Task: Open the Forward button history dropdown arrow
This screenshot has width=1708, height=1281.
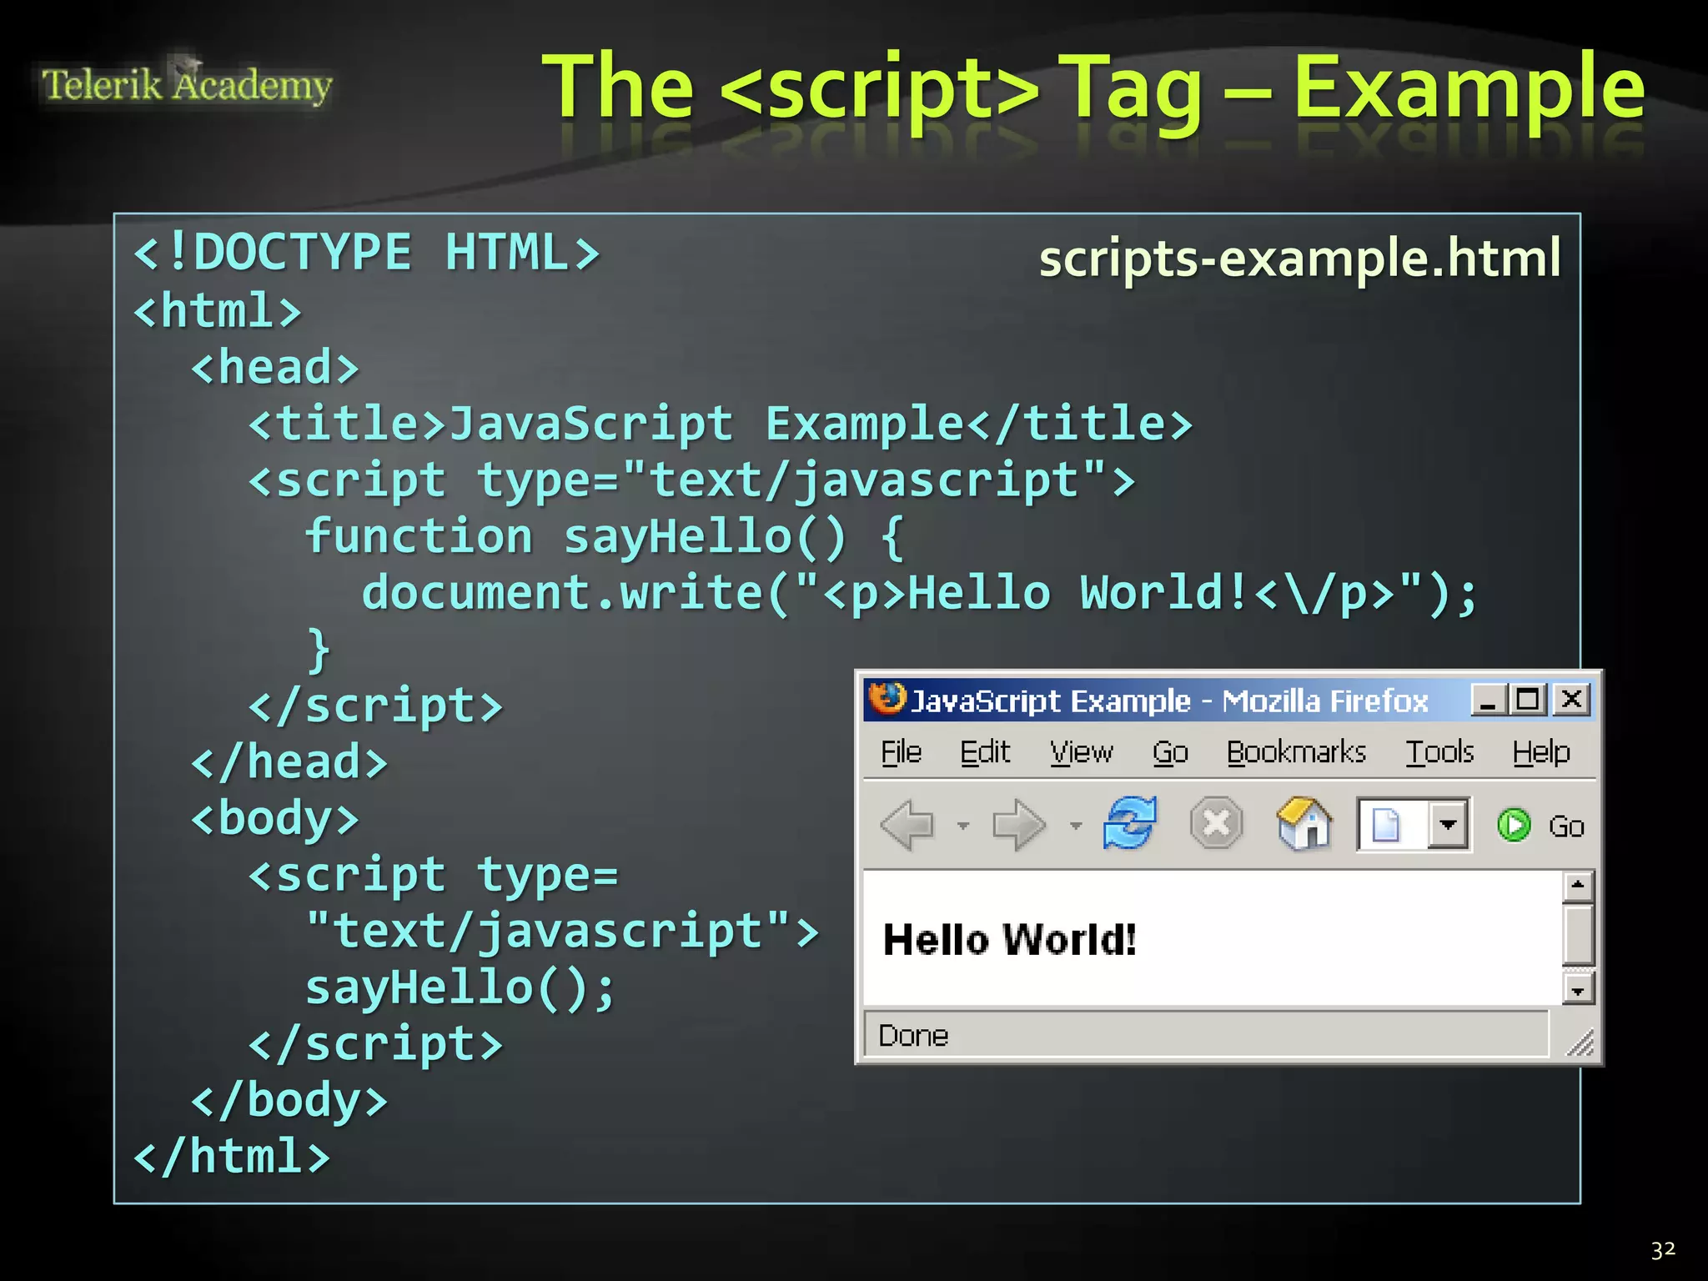Action: click(x=1076, y=826)
